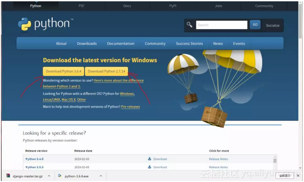
Task: Open the Jobs top tab
Action: pyautogui.click(x=218, y=6)
